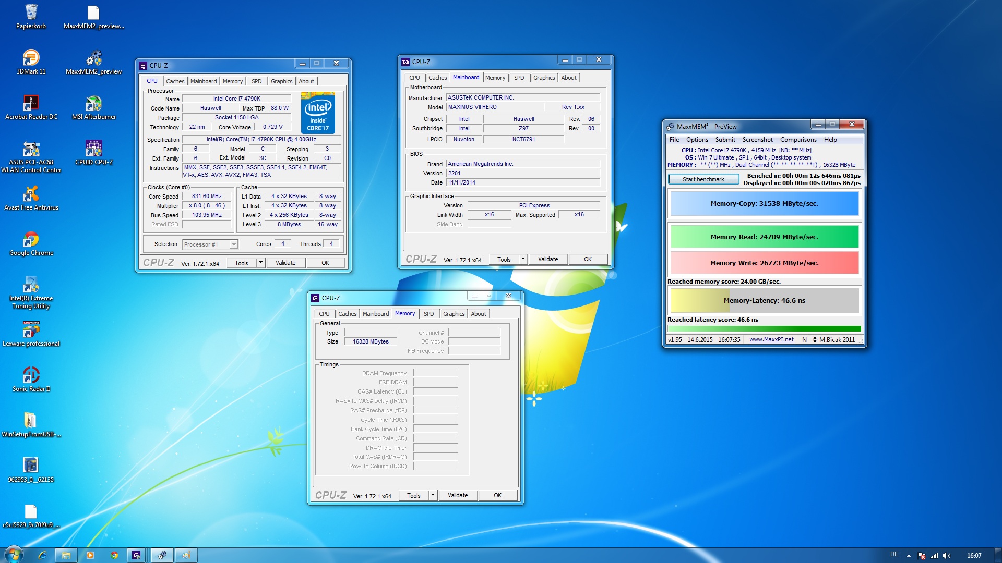Viewport: 1002px width, 563px height.
Task: Click the green latency score progress bar
Action: pyautogui.click(x=765, y=329)
